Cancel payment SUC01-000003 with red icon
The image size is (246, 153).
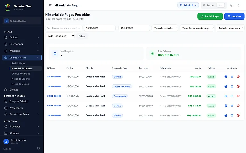click(x=238, y=106)
